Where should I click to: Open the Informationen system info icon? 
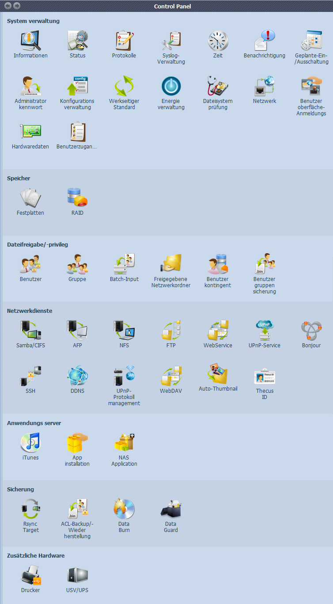(30, 41)
